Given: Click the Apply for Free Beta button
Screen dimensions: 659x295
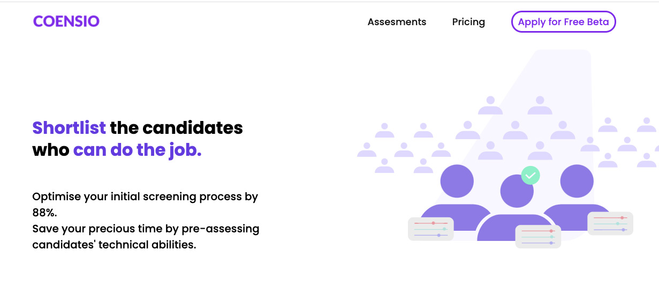Looking at the screenshot, I should click(563, 22).
